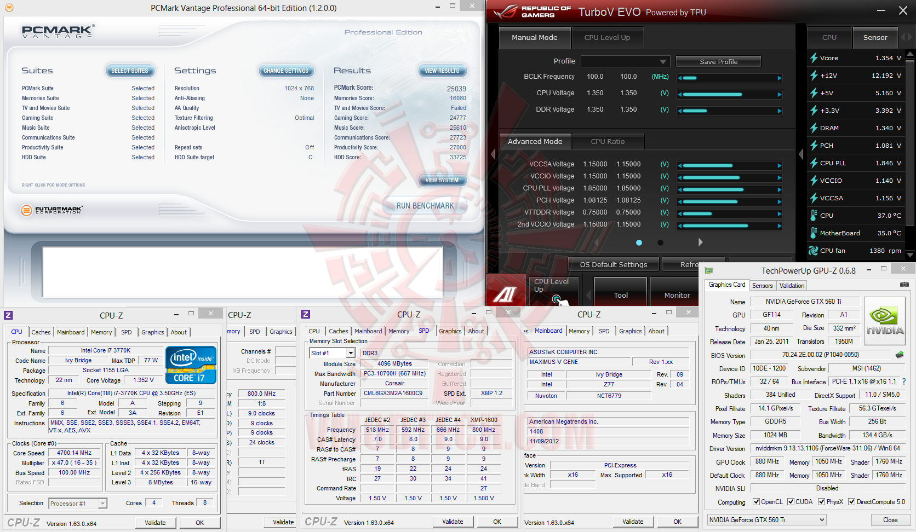The image size is (916, 532).
Task: Click the DDR Voltage slider in TurboV
Action: [x=729, y=111]
